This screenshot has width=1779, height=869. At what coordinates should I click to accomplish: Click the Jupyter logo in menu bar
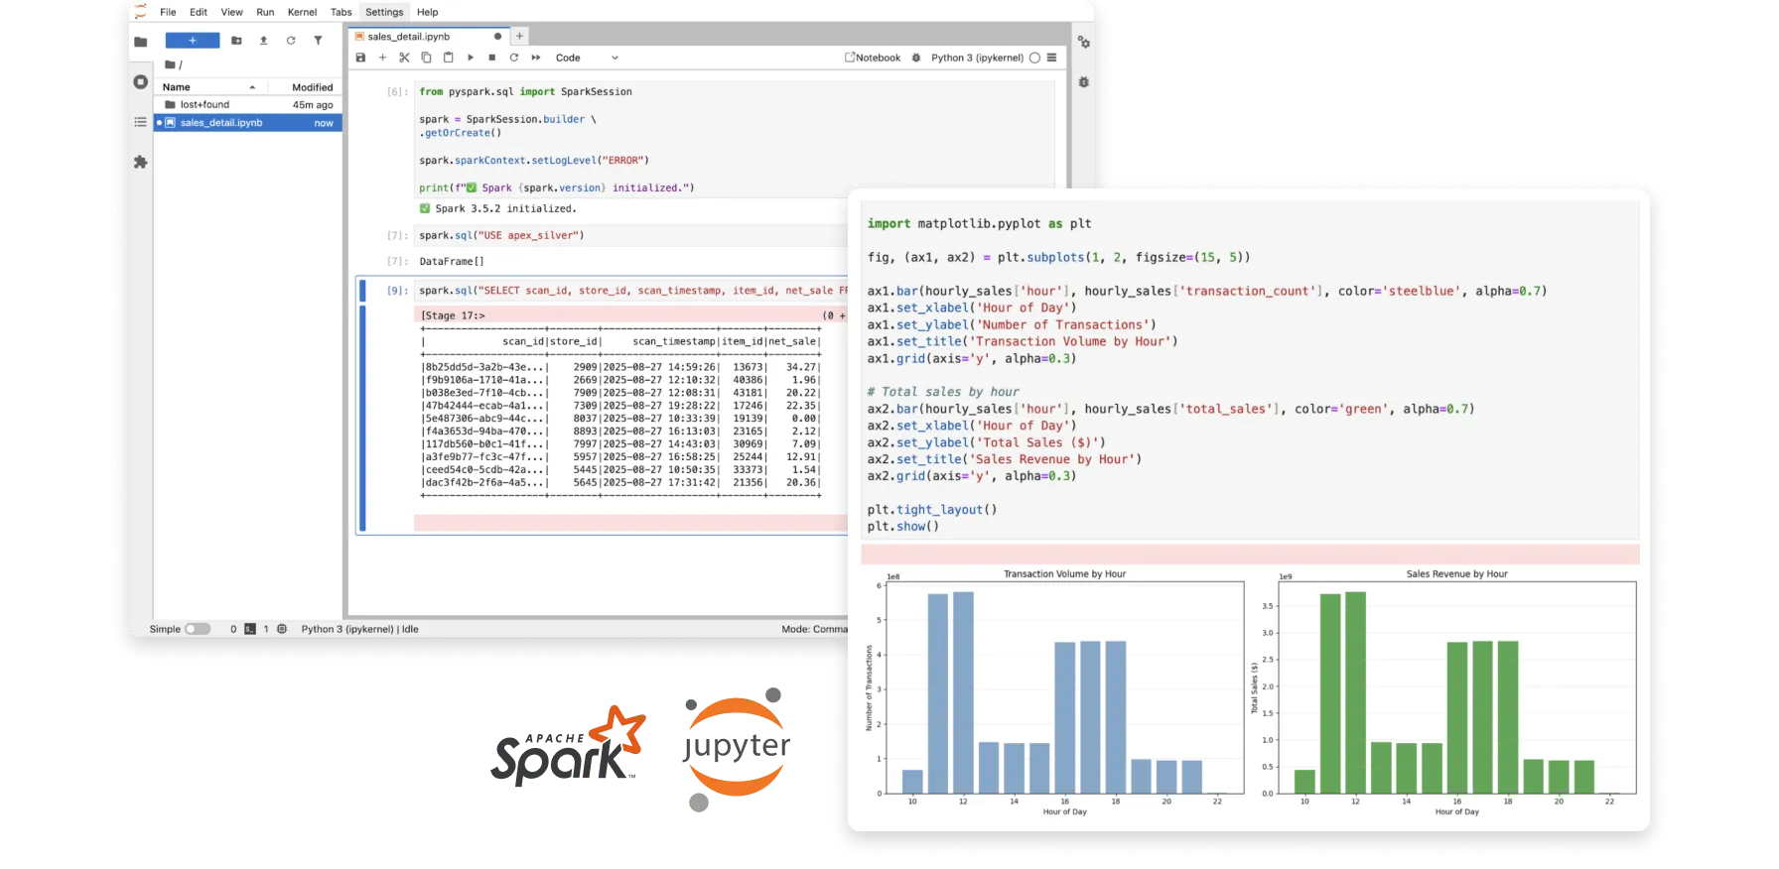pos(140,12)
